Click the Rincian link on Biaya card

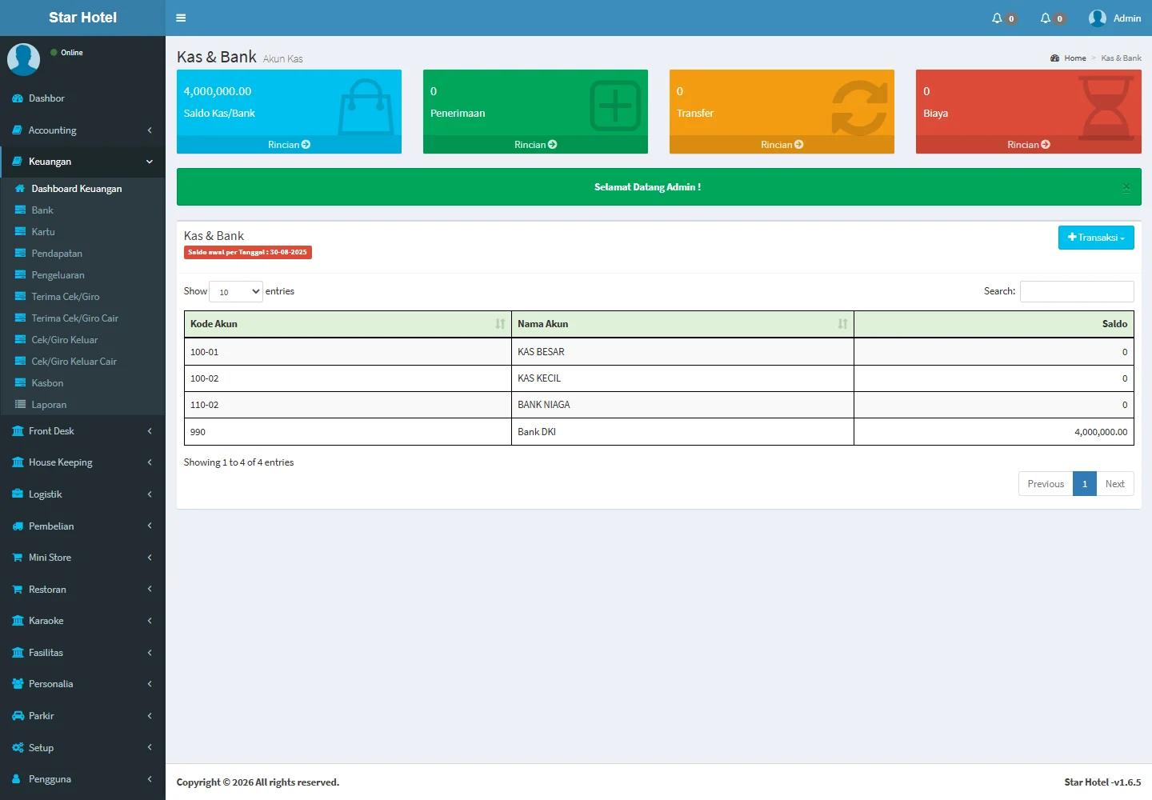(x=1028, y=145)
